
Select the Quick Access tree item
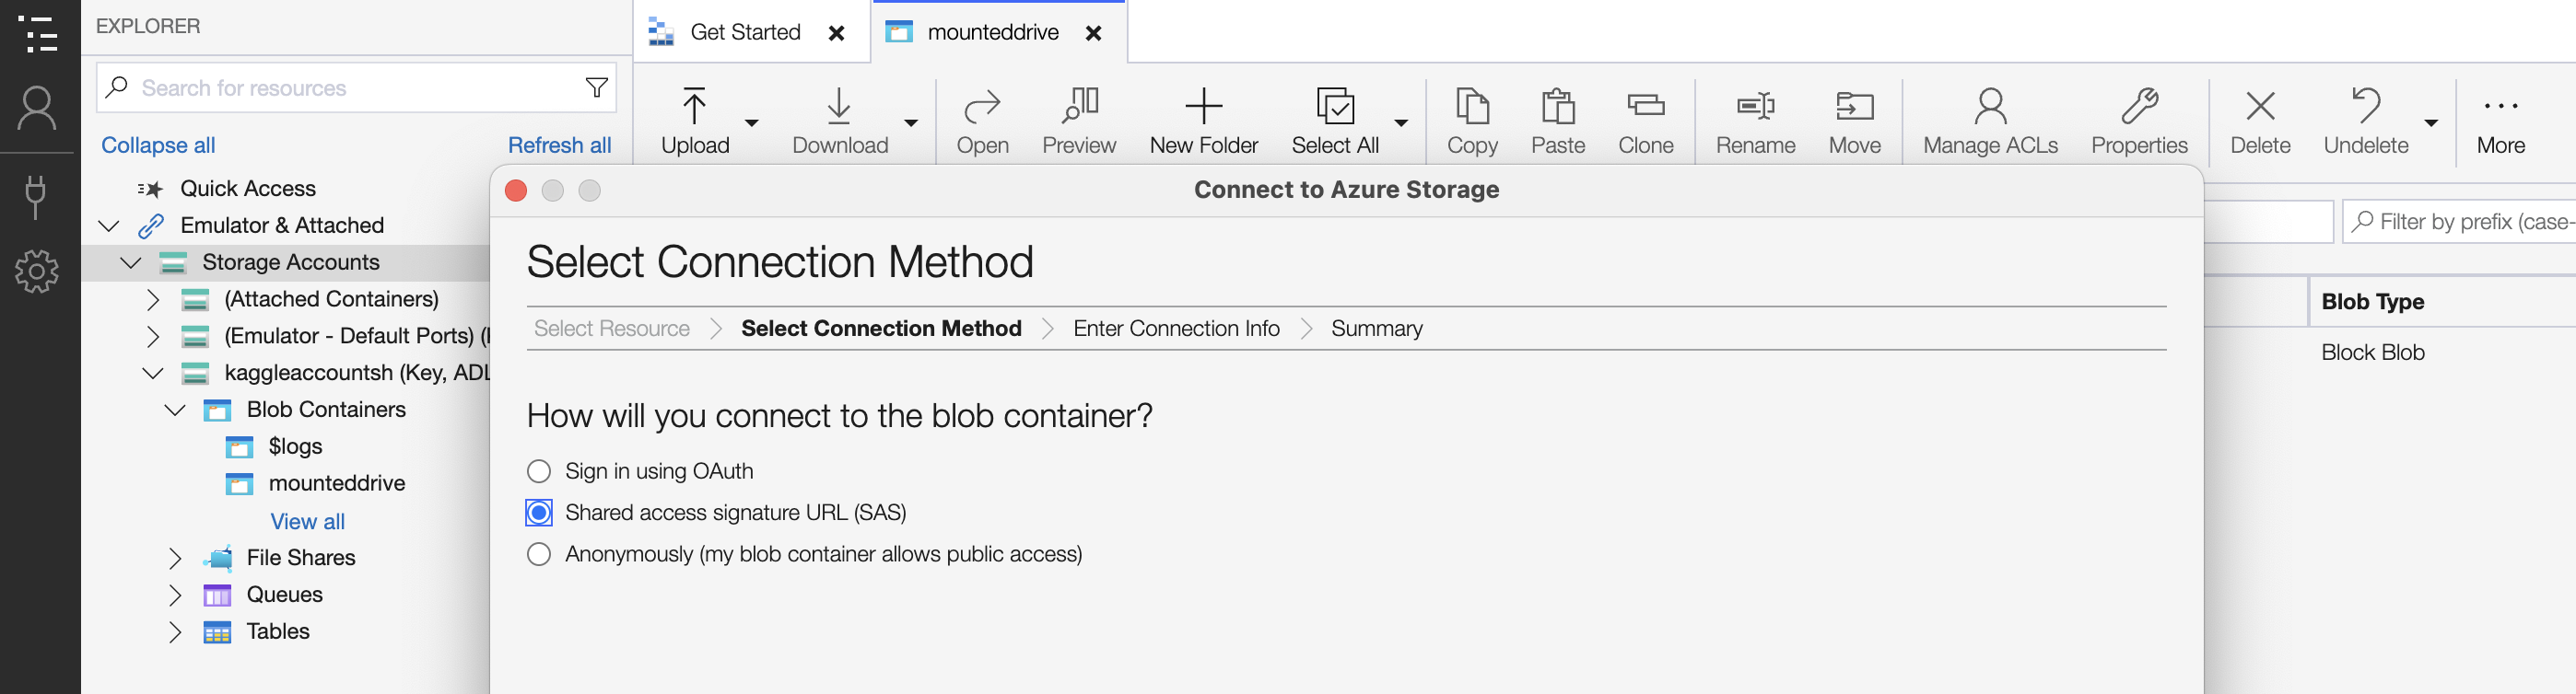point(248,189)
